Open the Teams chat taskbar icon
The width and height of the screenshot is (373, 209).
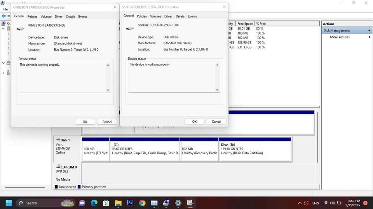[82, 203]
